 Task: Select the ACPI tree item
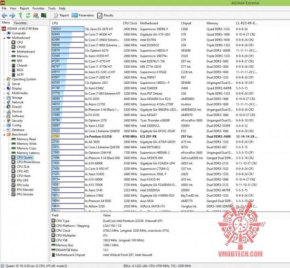tap(20, 75)
